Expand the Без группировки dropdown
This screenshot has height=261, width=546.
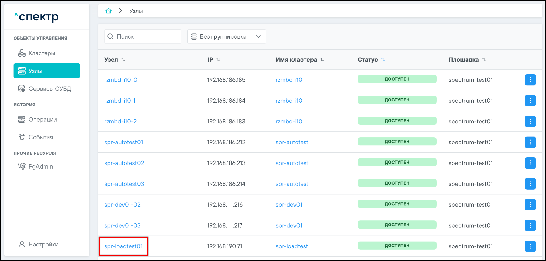(226, 36)
